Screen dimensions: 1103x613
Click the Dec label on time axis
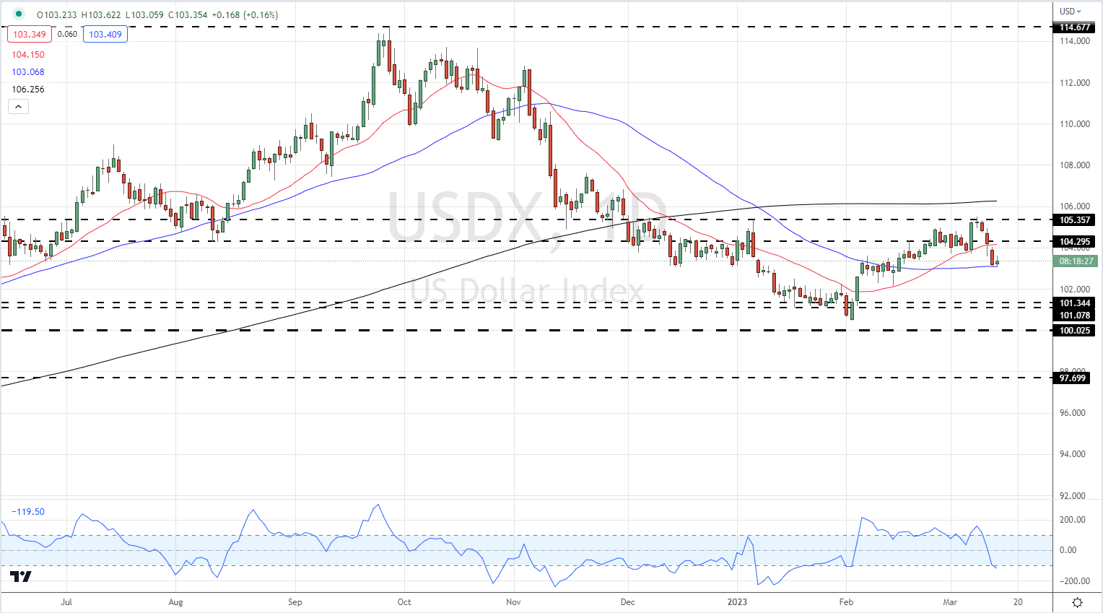point(627,601)
